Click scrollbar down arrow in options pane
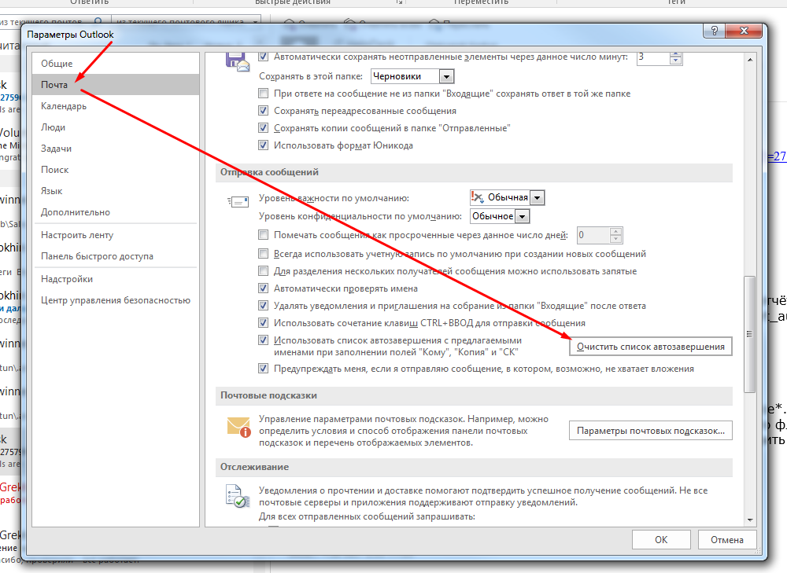This screenshot has width=787, height=573. pyautogui.click(x=750, y=520)
